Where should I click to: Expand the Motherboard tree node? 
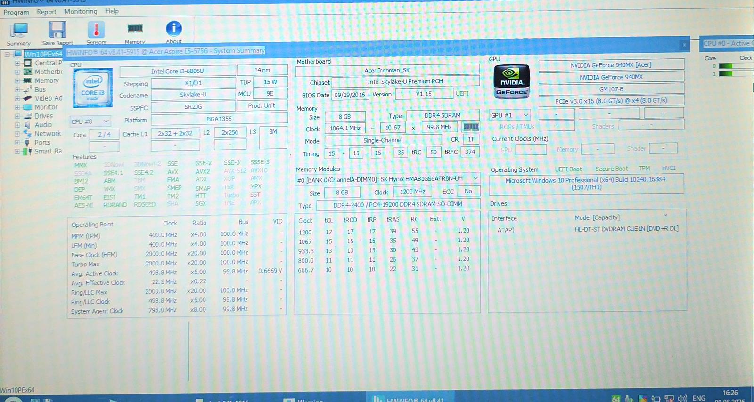point(17,72)
